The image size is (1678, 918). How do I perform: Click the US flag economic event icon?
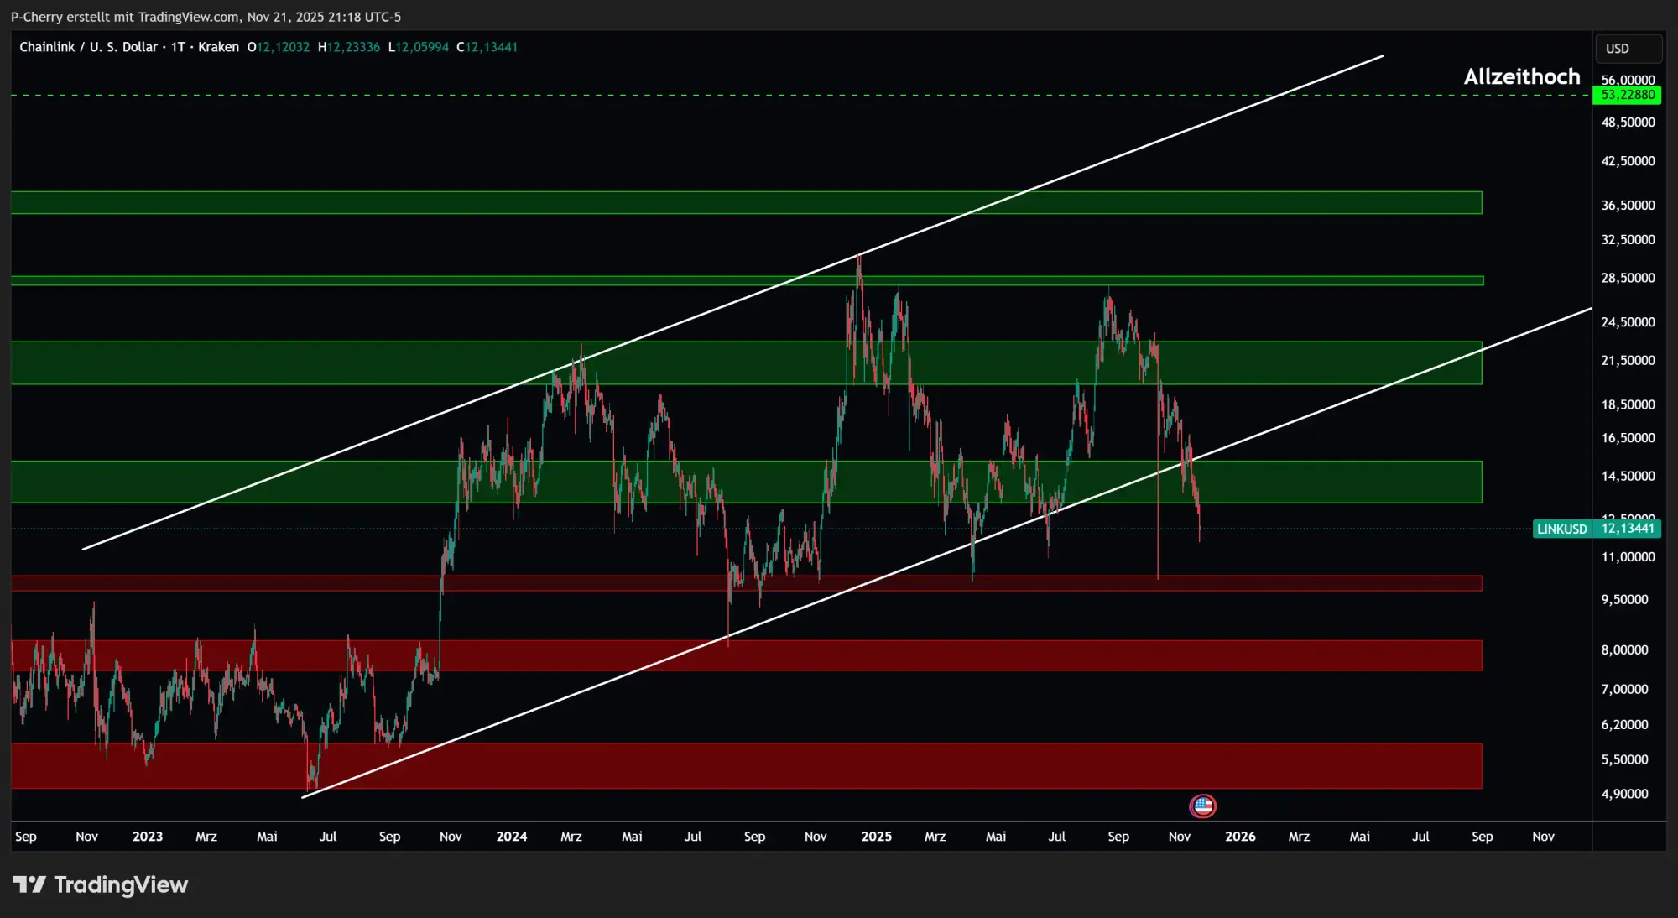1202,806
